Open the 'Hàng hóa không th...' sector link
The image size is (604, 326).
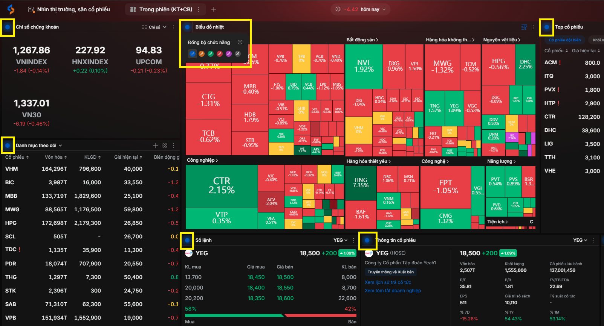pyautogui.click(x=450, y=39)
